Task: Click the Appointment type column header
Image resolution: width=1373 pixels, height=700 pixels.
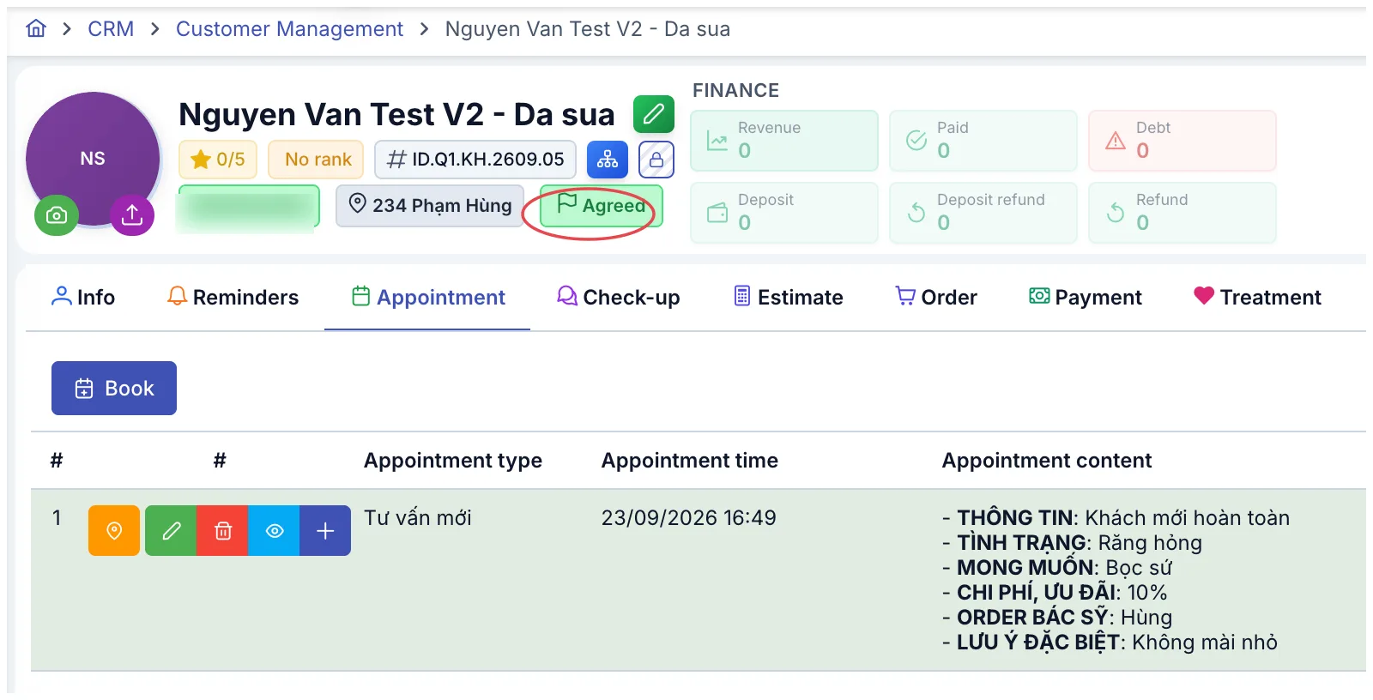Action: click(453, 461)
